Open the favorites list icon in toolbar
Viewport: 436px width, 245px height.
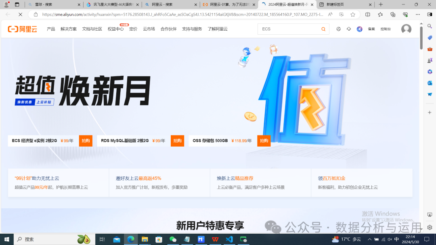(380, 15)
